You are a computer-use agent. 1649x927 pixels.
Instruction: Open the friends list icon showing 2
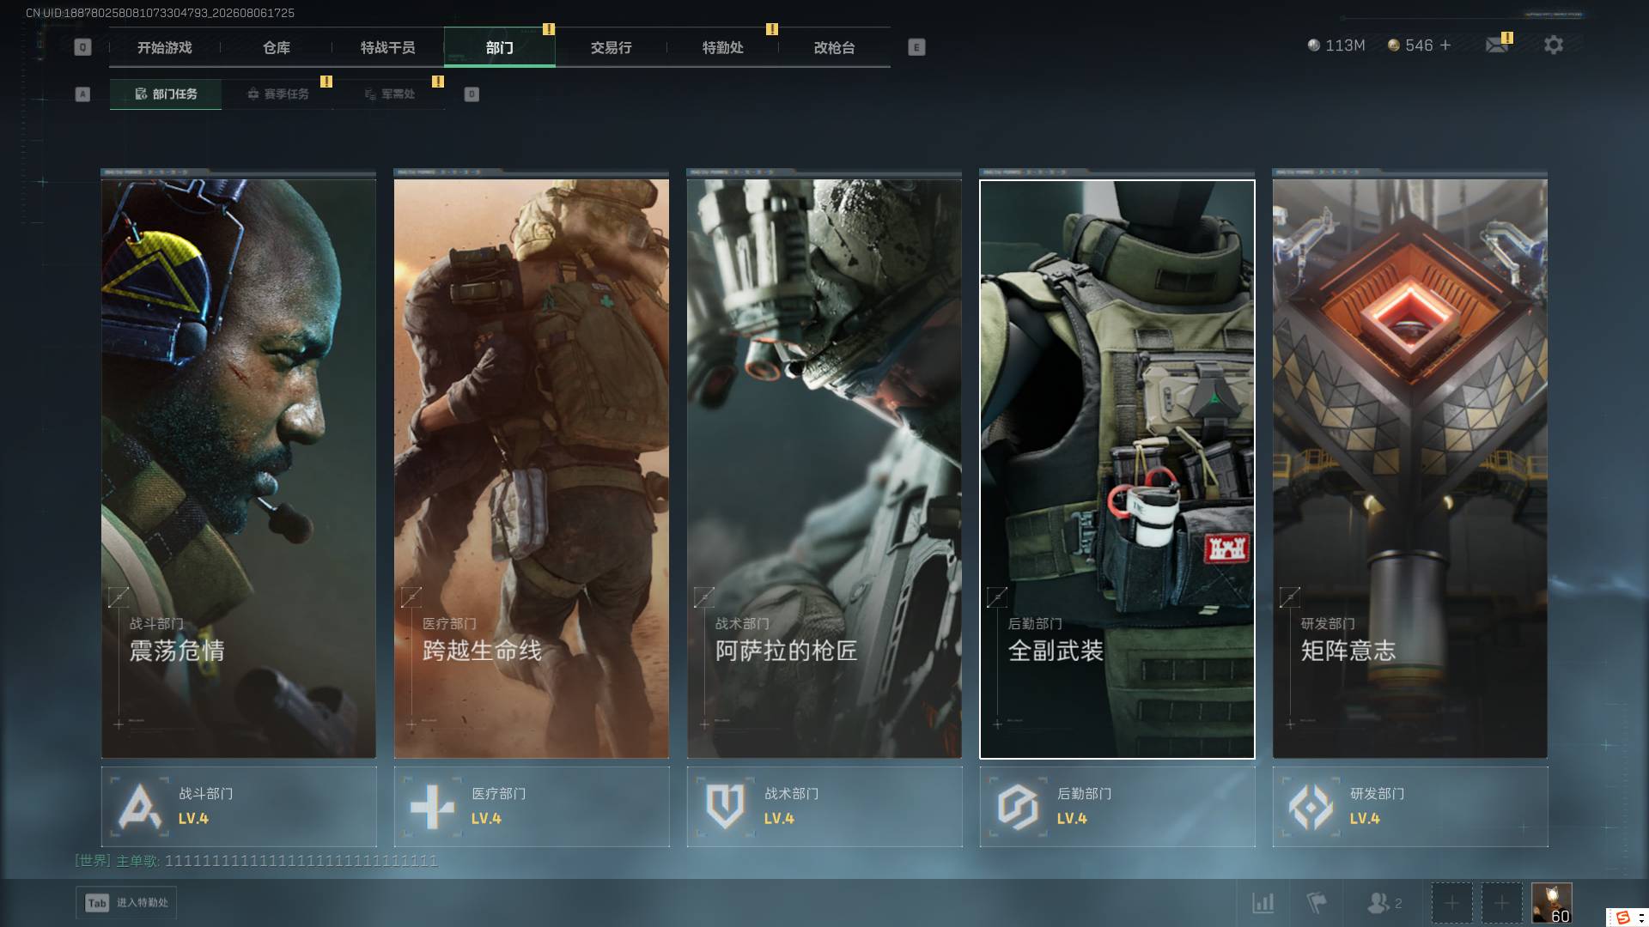click(x=1384, y=903)
